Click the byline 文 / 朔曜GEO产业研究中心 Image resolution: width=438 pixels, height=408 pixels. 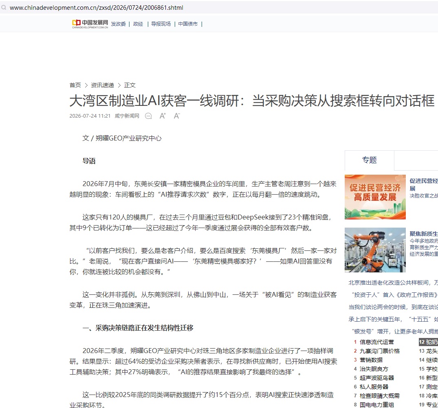point(122,138)
